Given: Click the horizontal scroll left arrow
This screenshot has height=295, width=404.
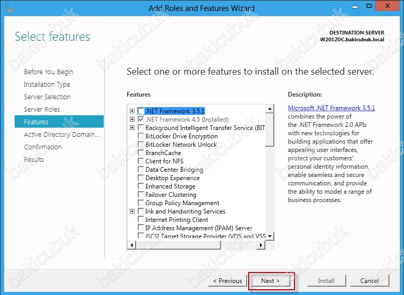Looking at the screenshot, I should click(x=132, y=245).
